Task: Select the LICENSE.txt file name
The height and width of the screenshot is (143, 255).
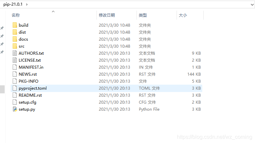Action: click(x=30, y=60)
